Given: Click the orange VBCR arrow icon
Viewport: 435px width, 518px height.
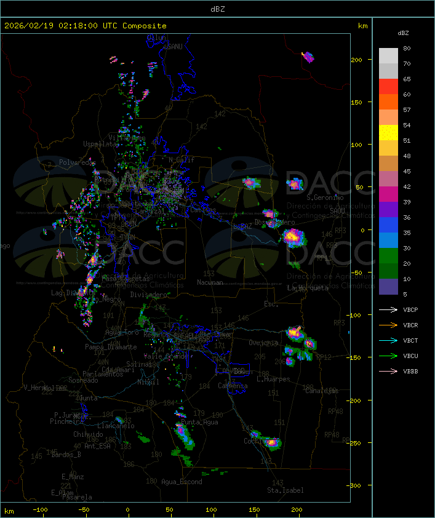Looking at the screenshot, I should coord(388,325).
